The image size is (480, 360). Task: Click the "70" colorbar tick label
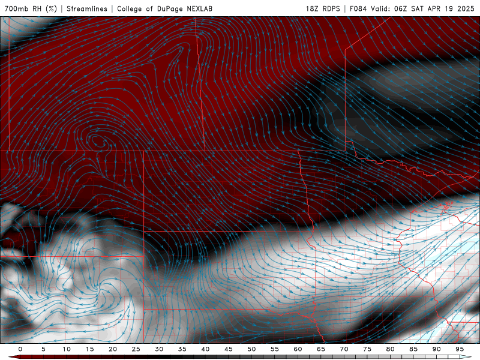coord(344,349)
